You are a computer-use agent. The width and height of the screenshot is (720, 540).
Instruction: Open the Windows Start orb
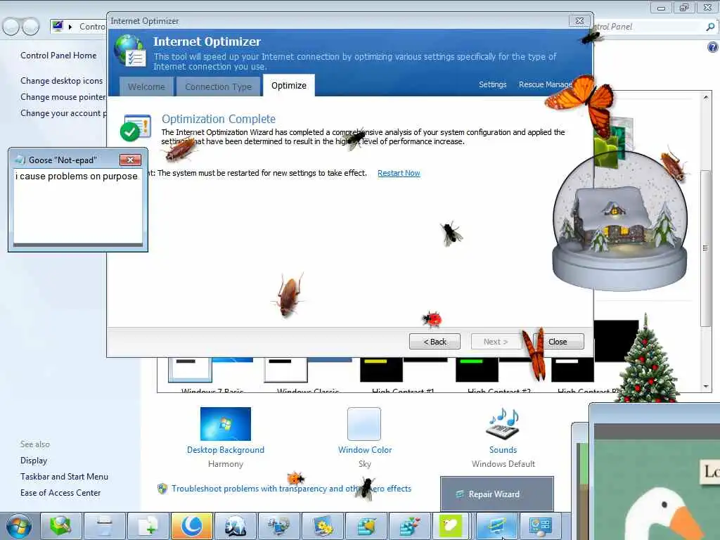point(19,526)
